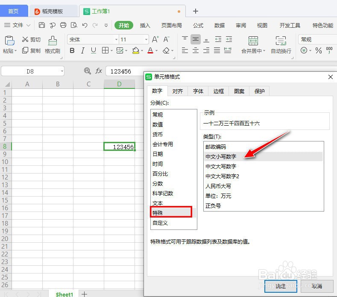Image resolution: width=337 pixels, height=297 pixels.
Task: Toggle underline formatting
Action: [93, 50]
